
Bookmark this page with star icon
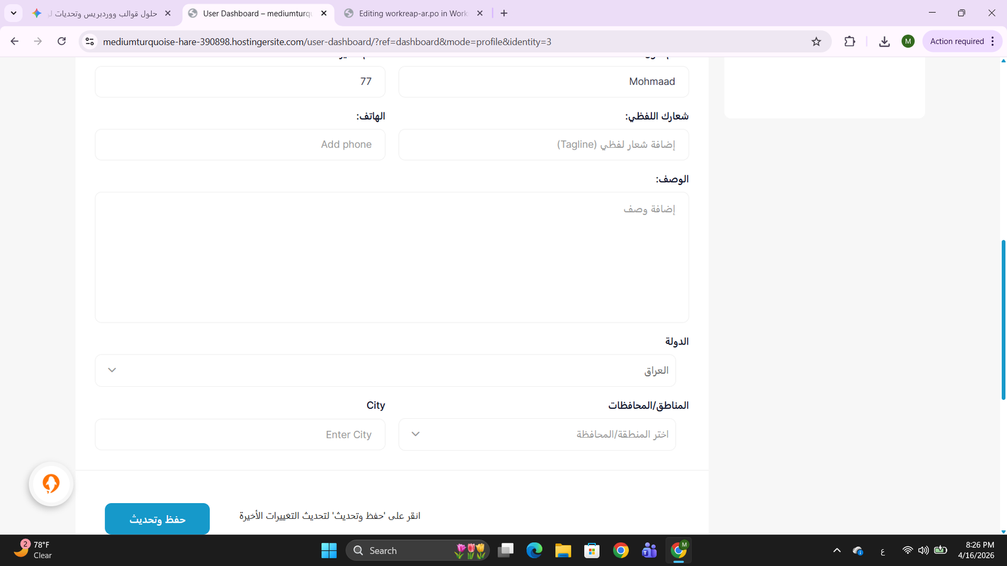[816, 42]
